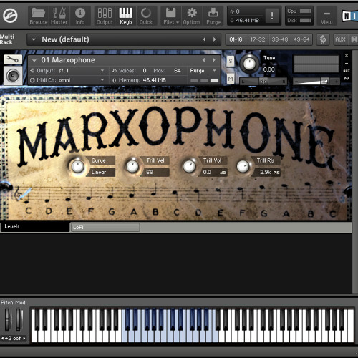This screenshot has height=358, width=358.
Task: Click the exclamation panic button
Action: pos(272,16)
